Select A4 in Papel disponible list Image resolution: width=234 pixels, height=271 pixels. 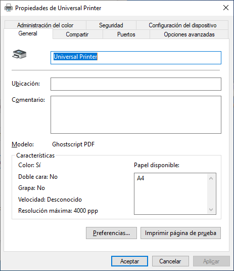pos(141,178)
